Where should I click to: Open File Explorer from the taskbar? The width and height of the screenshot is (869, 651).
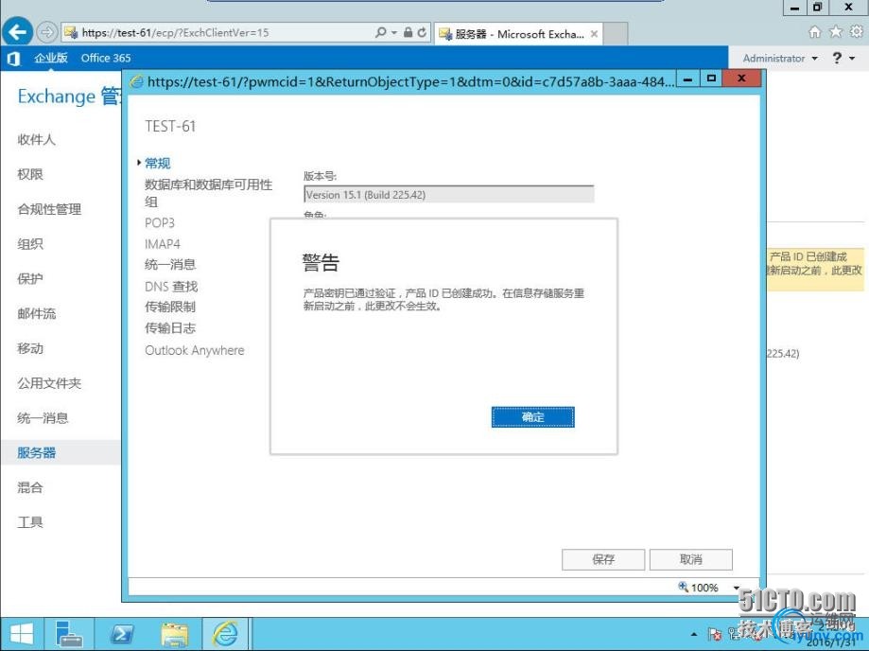[x=175, y=634]
